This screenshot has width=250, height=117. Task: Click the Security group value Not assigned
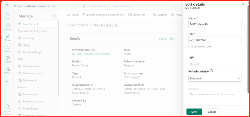[x=131, y=77]
